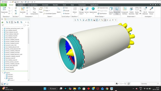Open the File menu

point(4,5)
